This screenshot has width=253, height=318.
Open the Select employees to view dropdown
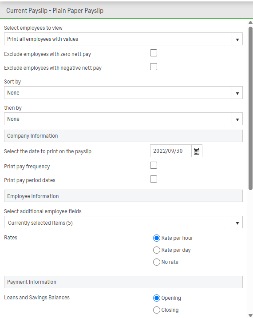coord(123,39)
